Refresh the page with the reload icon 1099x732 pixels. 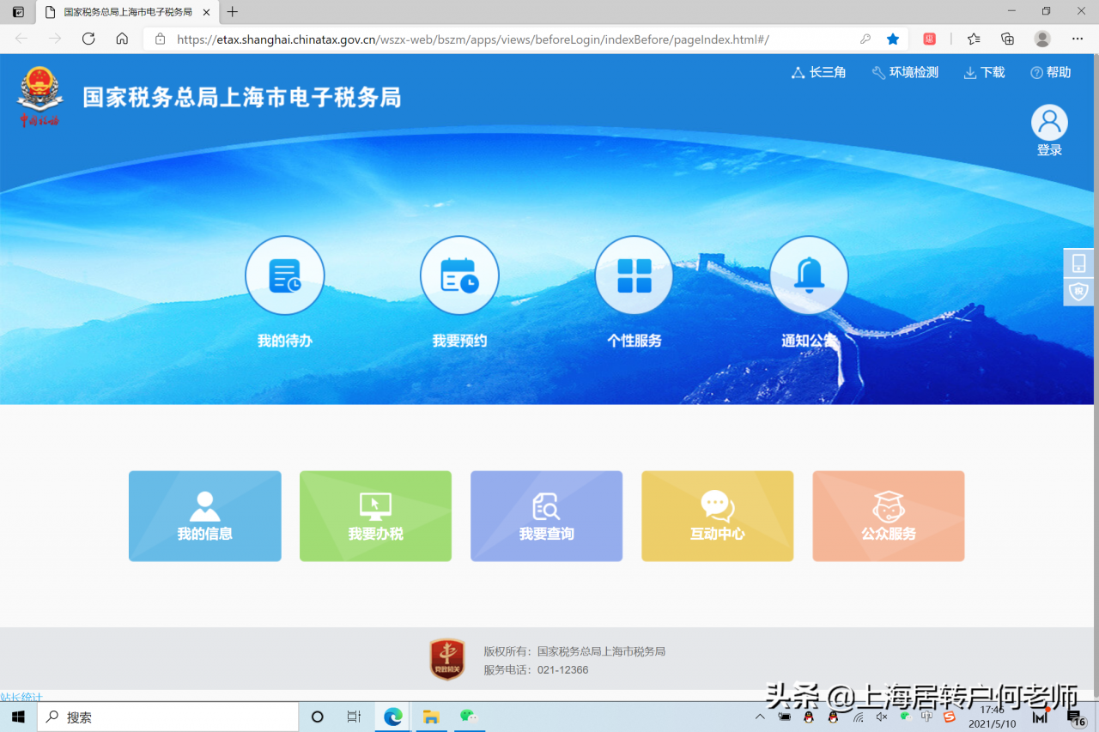click(x=88, y=39)
